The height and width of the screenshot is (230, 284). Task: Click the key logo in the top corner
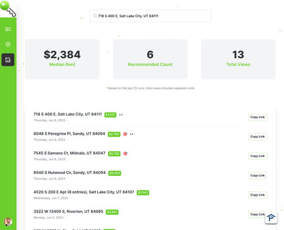pyautogui.click(x=8, y=8)
